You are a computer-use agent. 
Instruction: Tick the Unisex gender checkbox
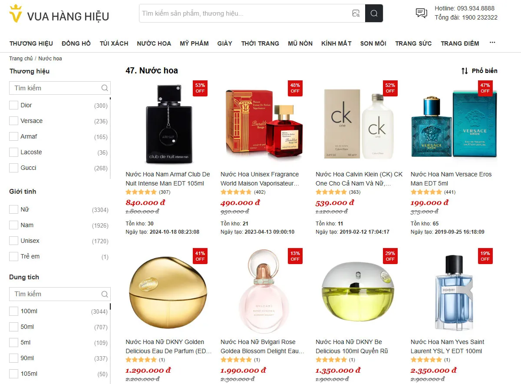pyautogui.click(x=14, y=241)
